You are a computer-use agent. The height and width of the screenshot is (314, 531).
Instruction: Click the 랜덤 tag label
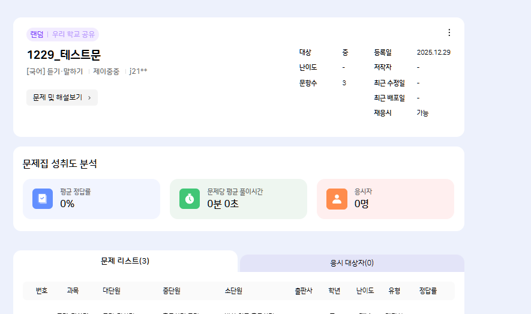[x=37, y=34]
